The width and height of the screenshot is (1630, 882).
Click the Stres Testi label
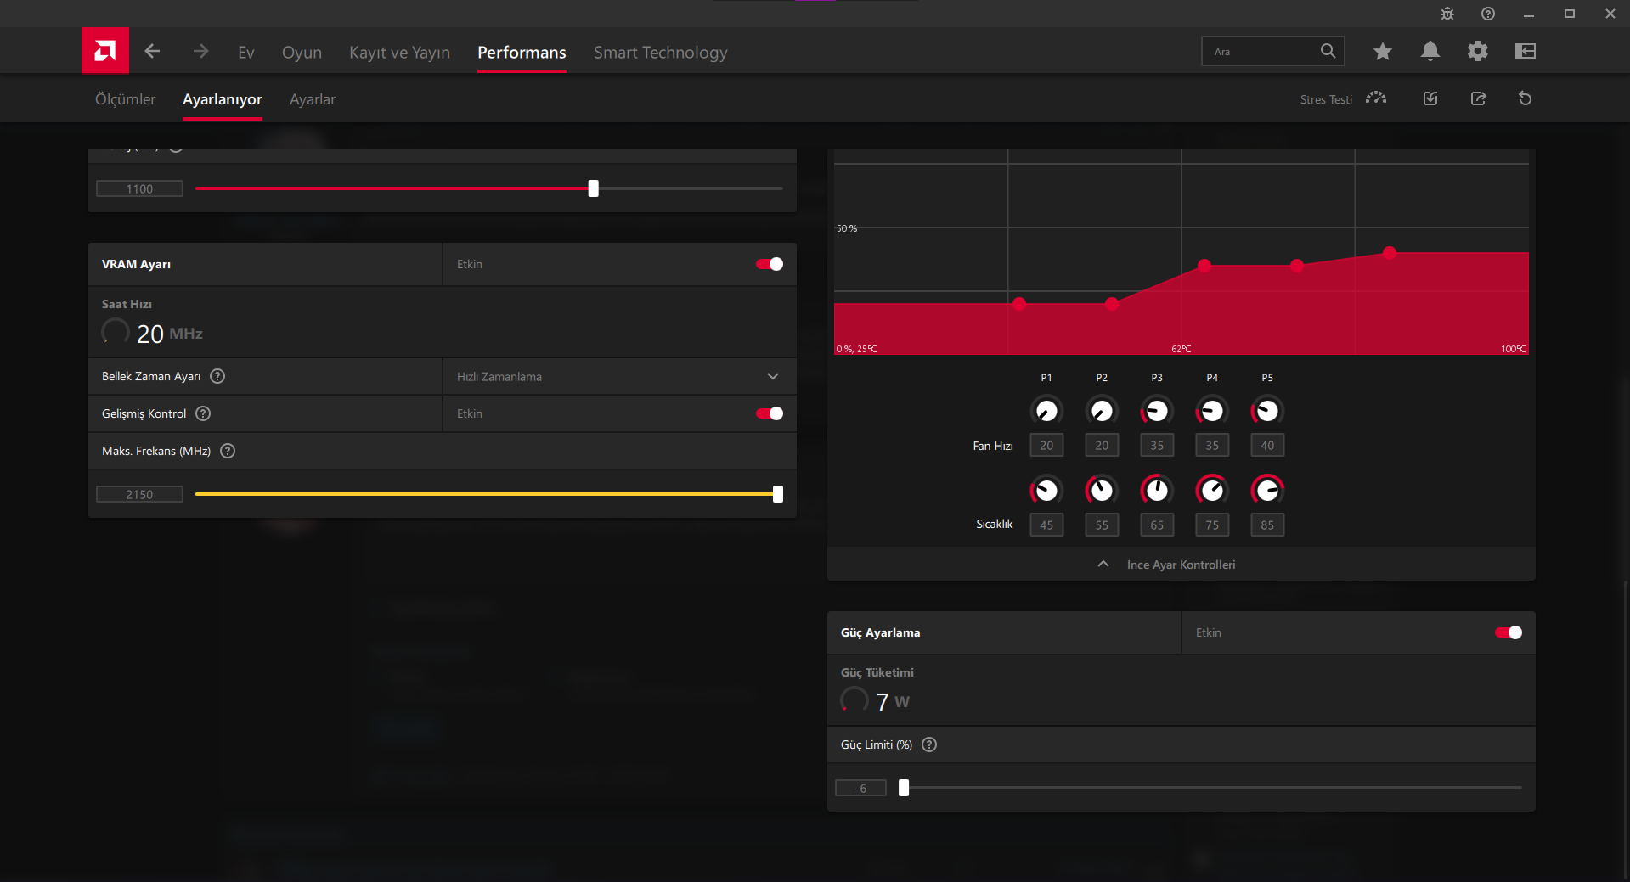pyautogui.click(x=1326, y=99)
